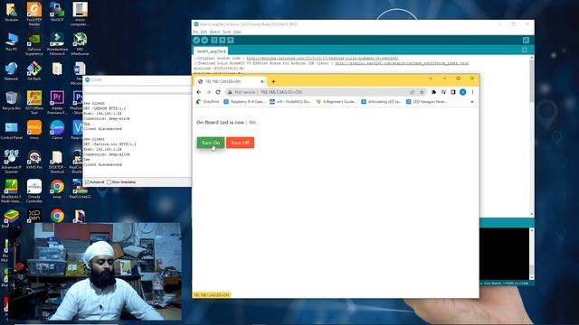This screenshot has height=325, width=579.
Task: Select the XD pen desktop icon
Action: tap(34, 216)
